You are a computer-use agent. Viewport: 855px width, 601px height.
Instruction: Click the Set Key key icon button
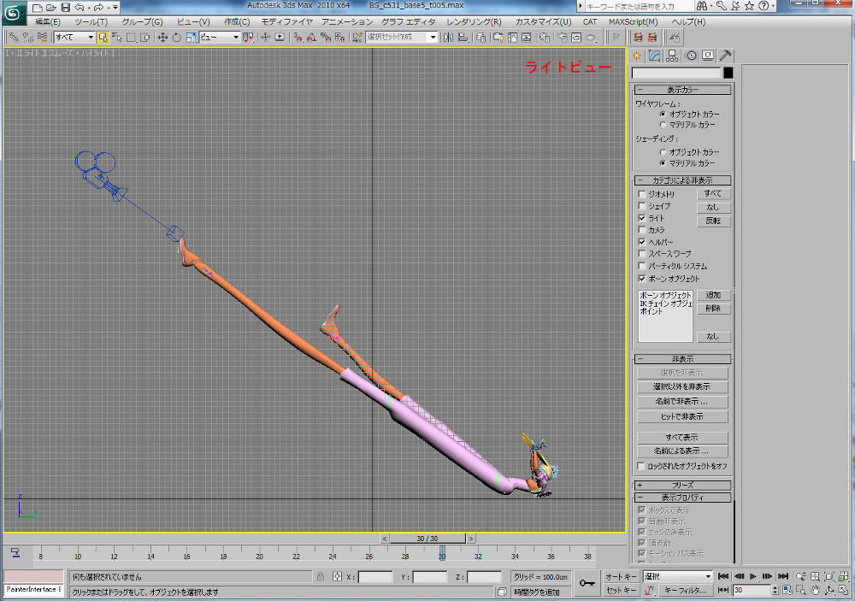tap(587, 583)
